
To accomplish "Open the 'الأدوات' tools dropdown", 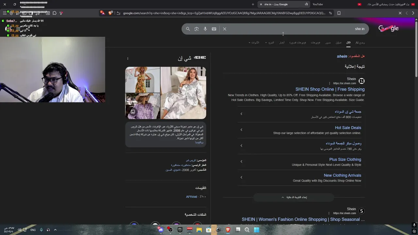I will tap(254, 43).
